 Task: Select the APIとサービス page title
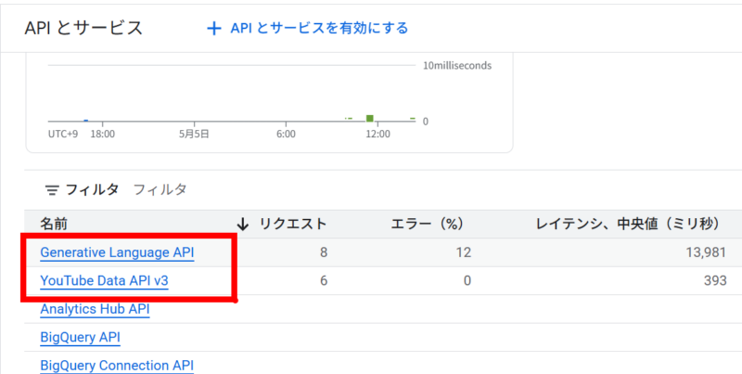pos(83,29)
